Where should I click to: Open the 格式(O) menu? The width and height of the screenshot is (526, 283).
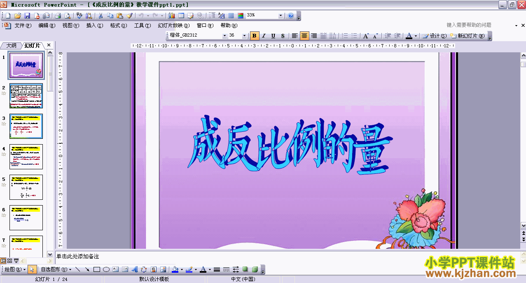tap(118, 26)
